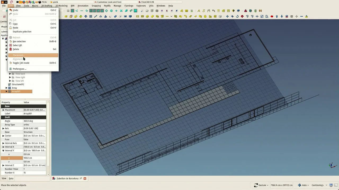
Task: Choose Toggle Edit mode menu entry
Action: point(33,63)
